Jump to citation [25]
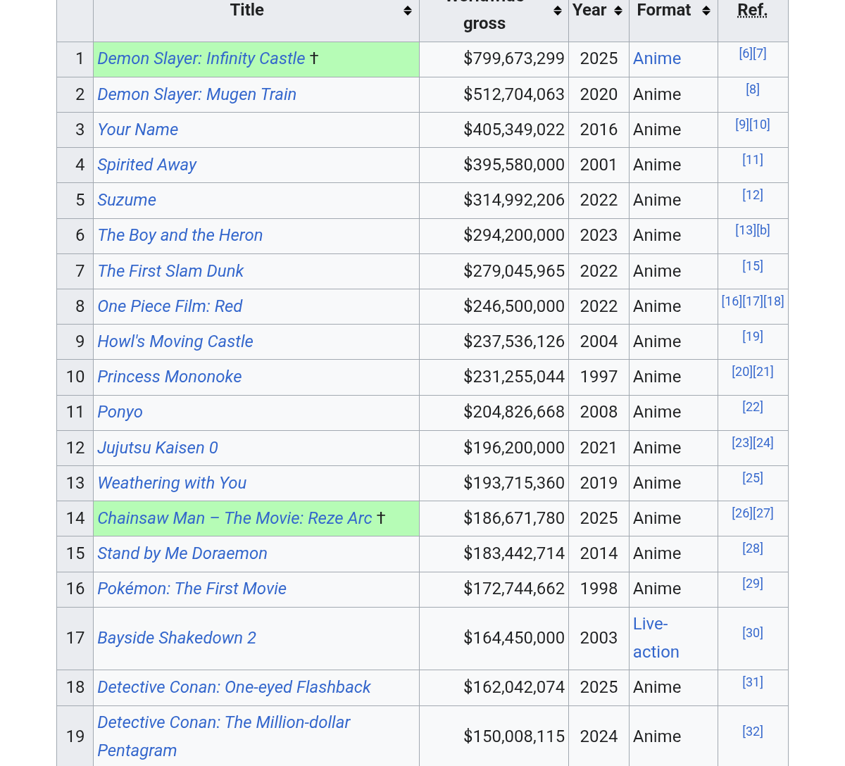The width and height of the screenshot is (845, 766). coord(753,478)
